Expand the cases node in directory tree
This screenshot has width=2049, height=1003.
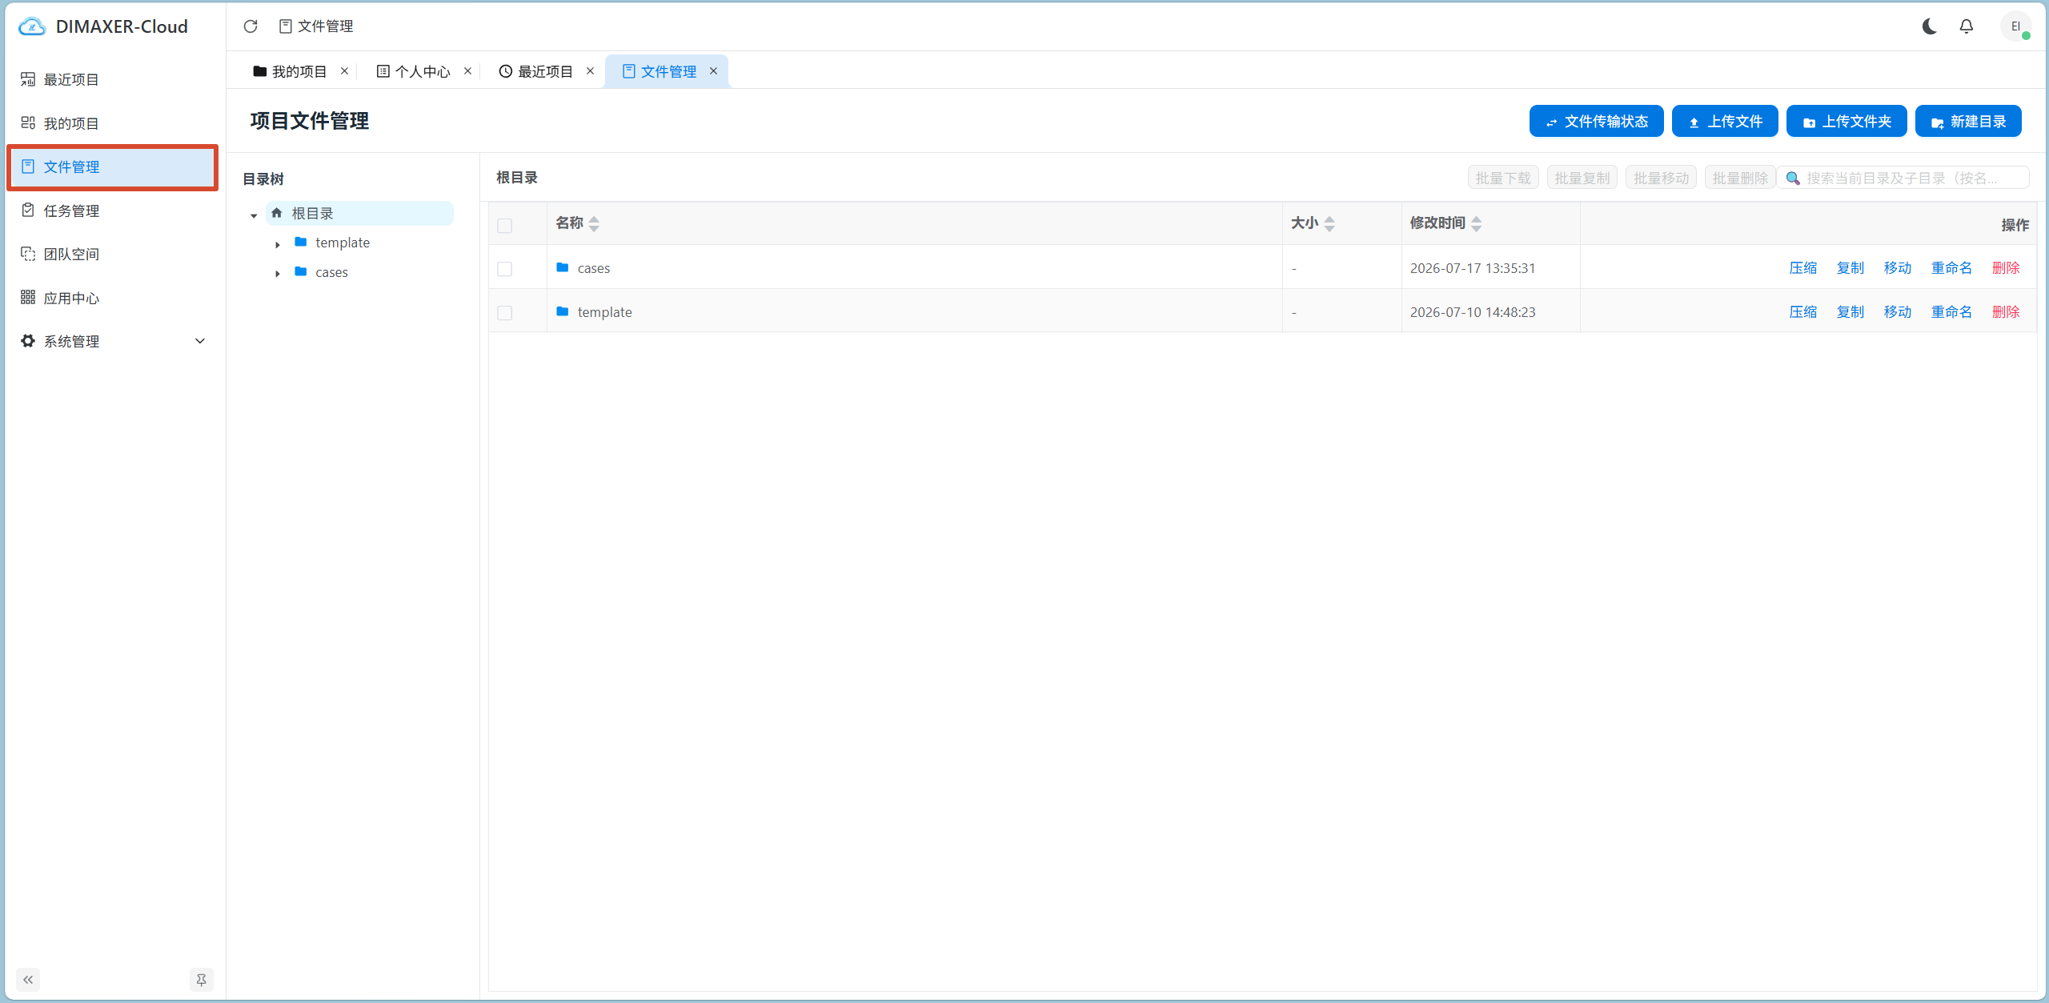point(278,274)
